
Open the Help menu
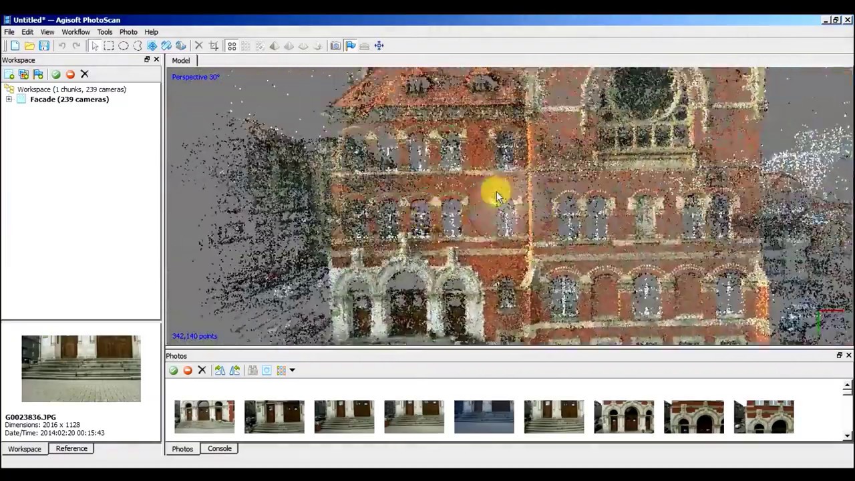[x=152, y=32]
